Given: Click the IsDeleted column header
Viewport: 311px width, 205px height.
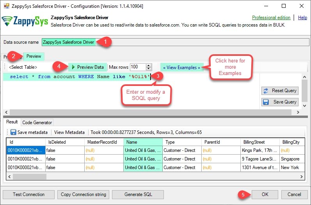Looking at the screenshot, I should tap(65, 142).
